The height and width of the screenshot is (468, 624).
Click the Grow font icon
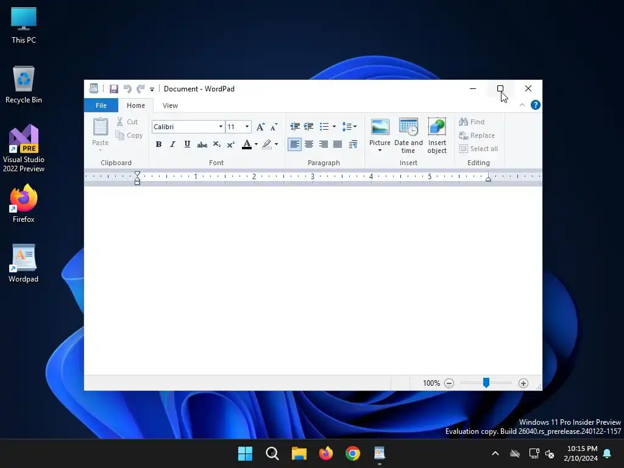click(260, 127)
